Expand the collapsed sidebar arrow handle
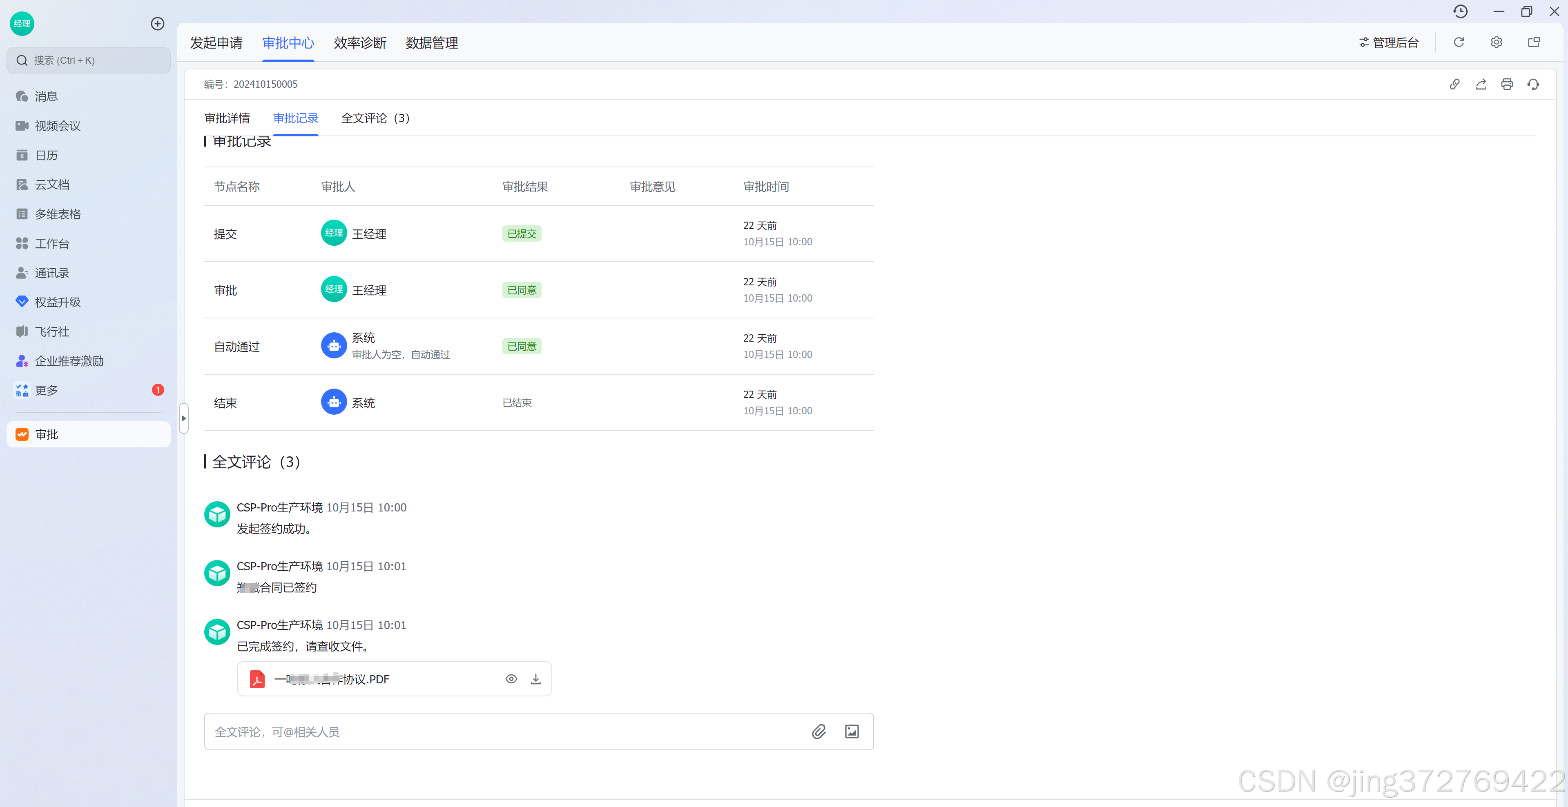Image resolution: width=1568 pixels, height=807 pixels. 183,418
